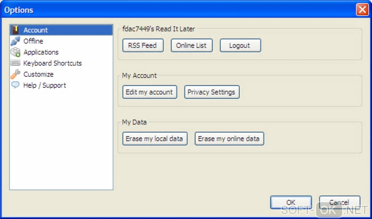Dismiss dialog with Cancel button
Screen dimensions: 372x219
coord(340,202)
